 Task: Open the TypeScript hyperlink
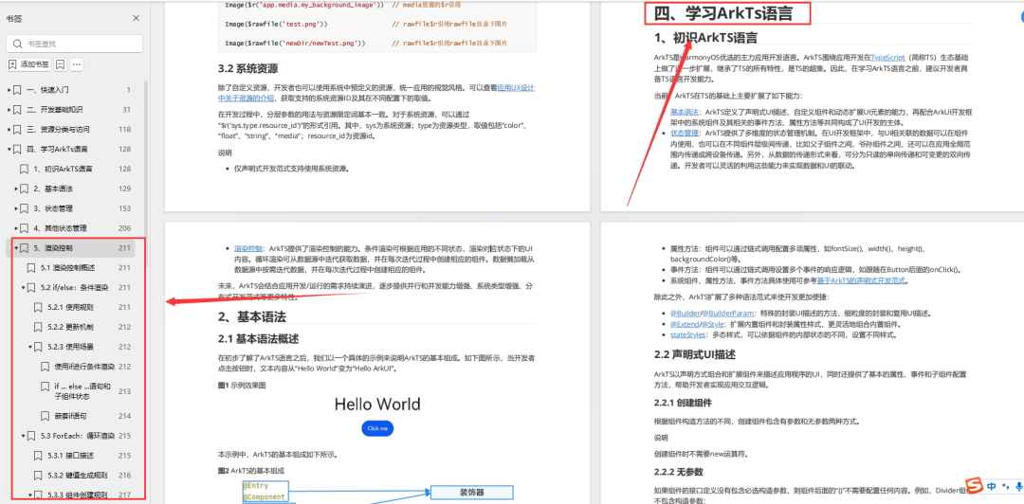click(x=888, y=58)
